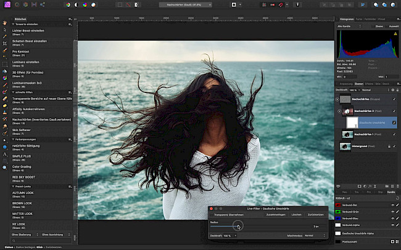Click the Radius slider handle
This screenshot has width=401, height=250.
coord(238,226)
